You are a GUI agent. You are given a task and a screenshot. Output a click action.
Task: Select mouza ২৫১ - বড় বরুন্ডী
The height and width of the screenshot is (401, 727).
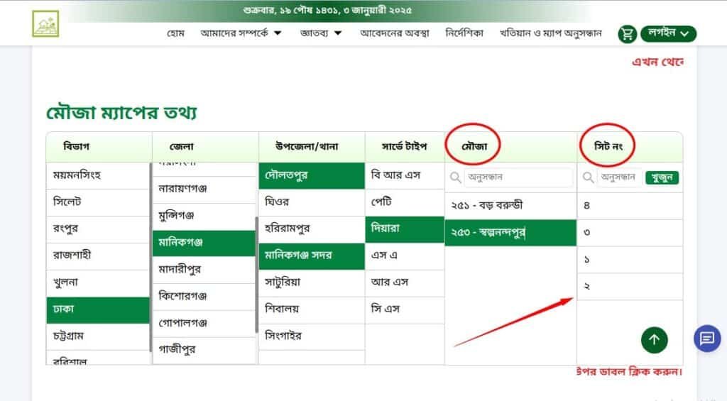click(x=510, y=205)
